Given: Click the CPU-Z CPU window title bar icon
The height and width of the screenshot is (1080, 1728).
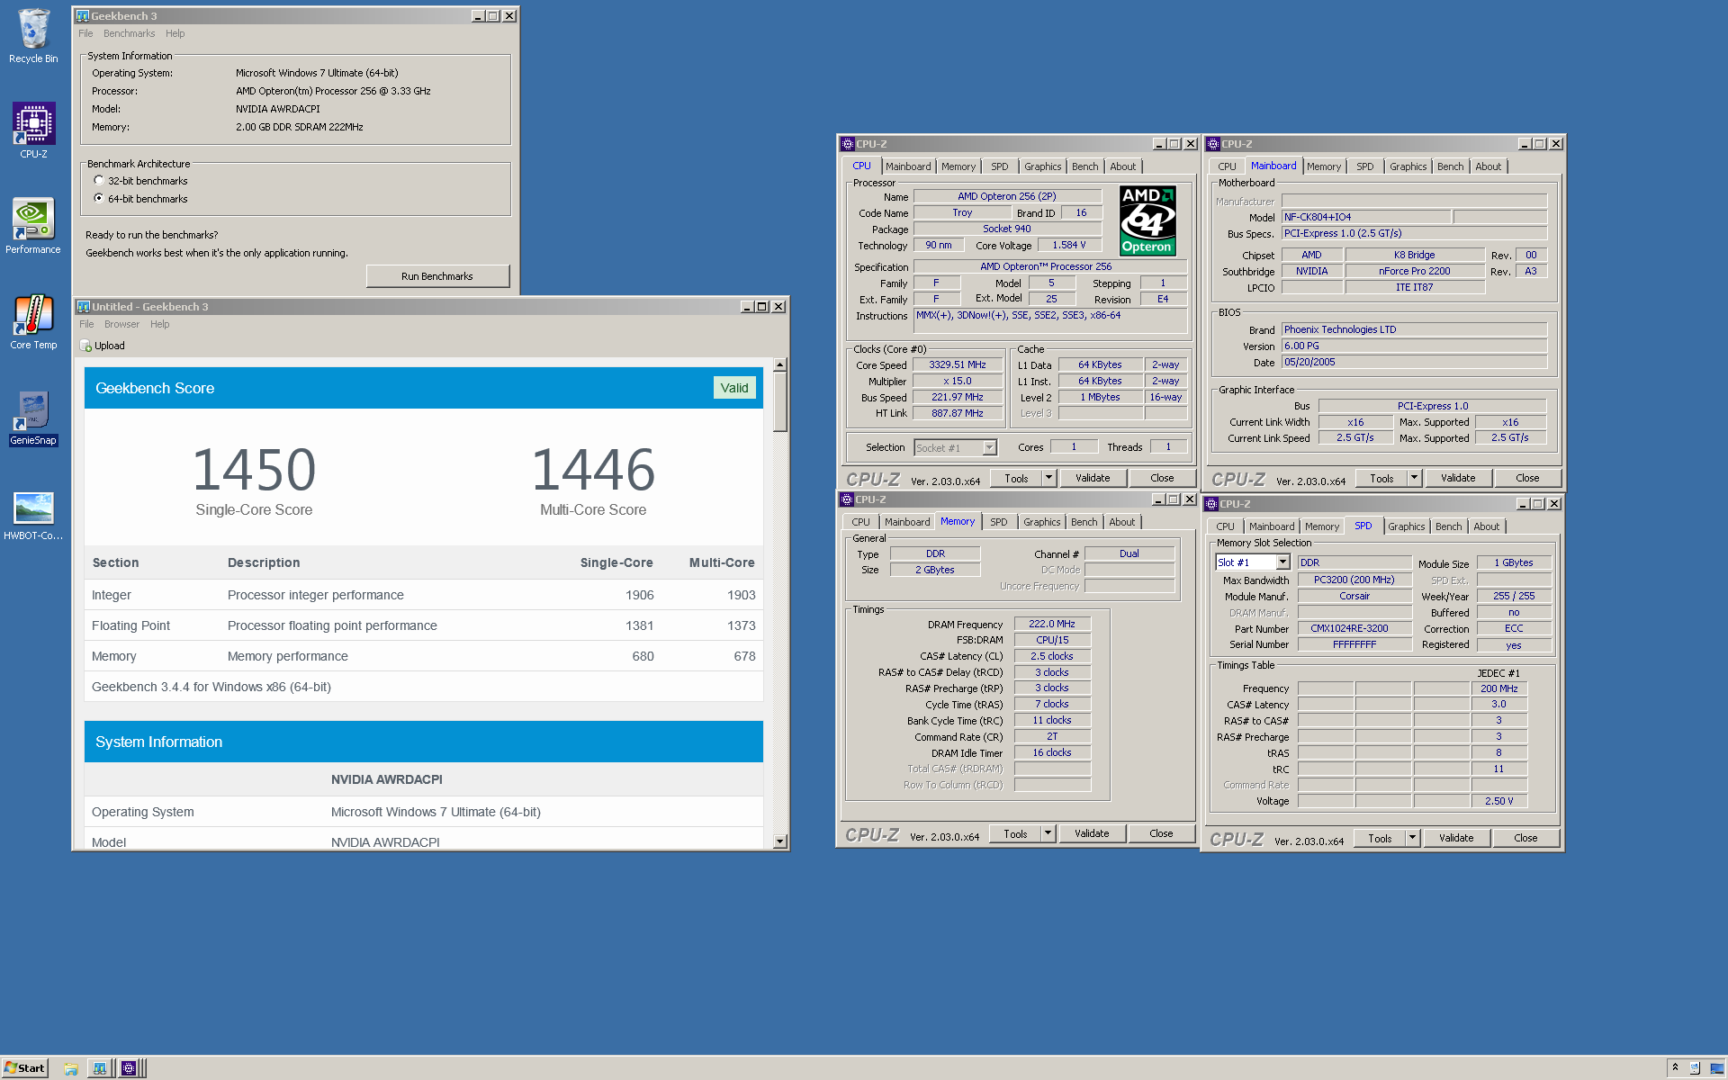Looking at the screenshot, I should [x=848, y=144].
